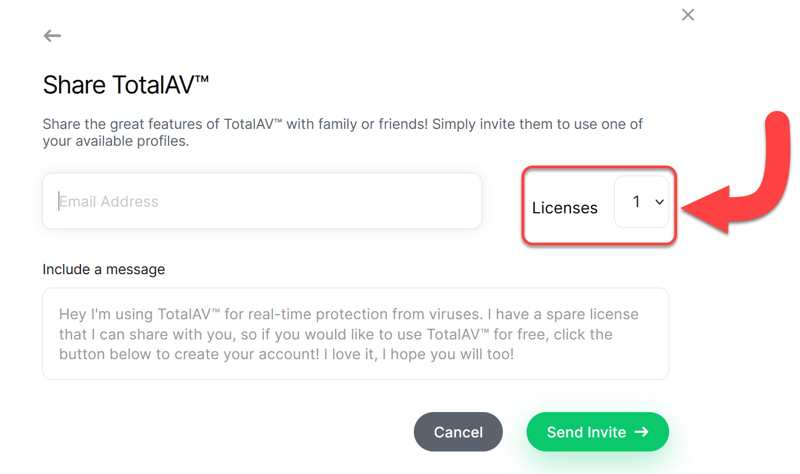The image size is (800, 474).
Task: Cancel the share invitation
Action: coord(458,432)
